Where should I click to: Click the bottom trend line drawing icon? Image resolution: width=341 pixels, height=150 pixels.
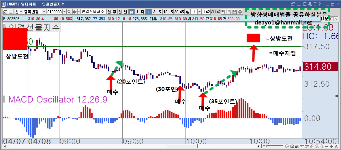[307, 146]
